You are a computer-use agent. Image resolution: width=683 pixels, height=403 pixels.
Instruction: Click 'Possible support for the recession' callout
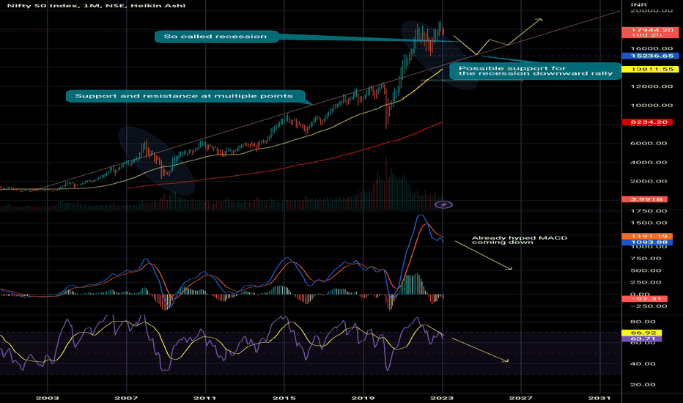click(536, 71)
